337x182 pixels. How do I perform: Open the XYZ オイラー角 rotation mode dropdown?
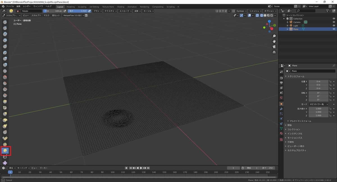318,104
